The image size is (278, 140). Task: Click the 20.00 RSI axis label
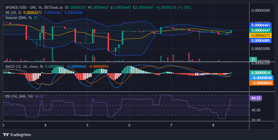[x=256, y=120]
